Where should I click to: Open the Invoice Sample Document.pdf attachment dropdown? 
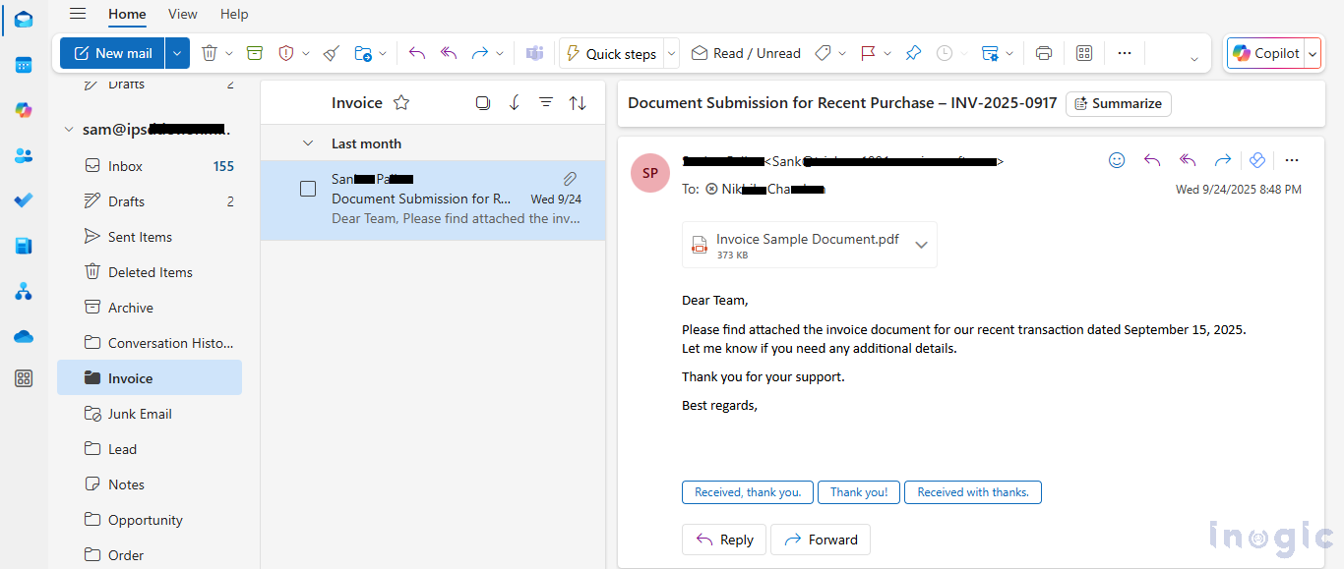click(x=921, y=245)
